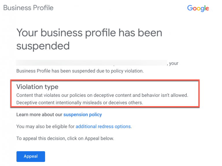Open additional redress options link
This screenshot has width=222, height=166.
(x=103, y=126)
